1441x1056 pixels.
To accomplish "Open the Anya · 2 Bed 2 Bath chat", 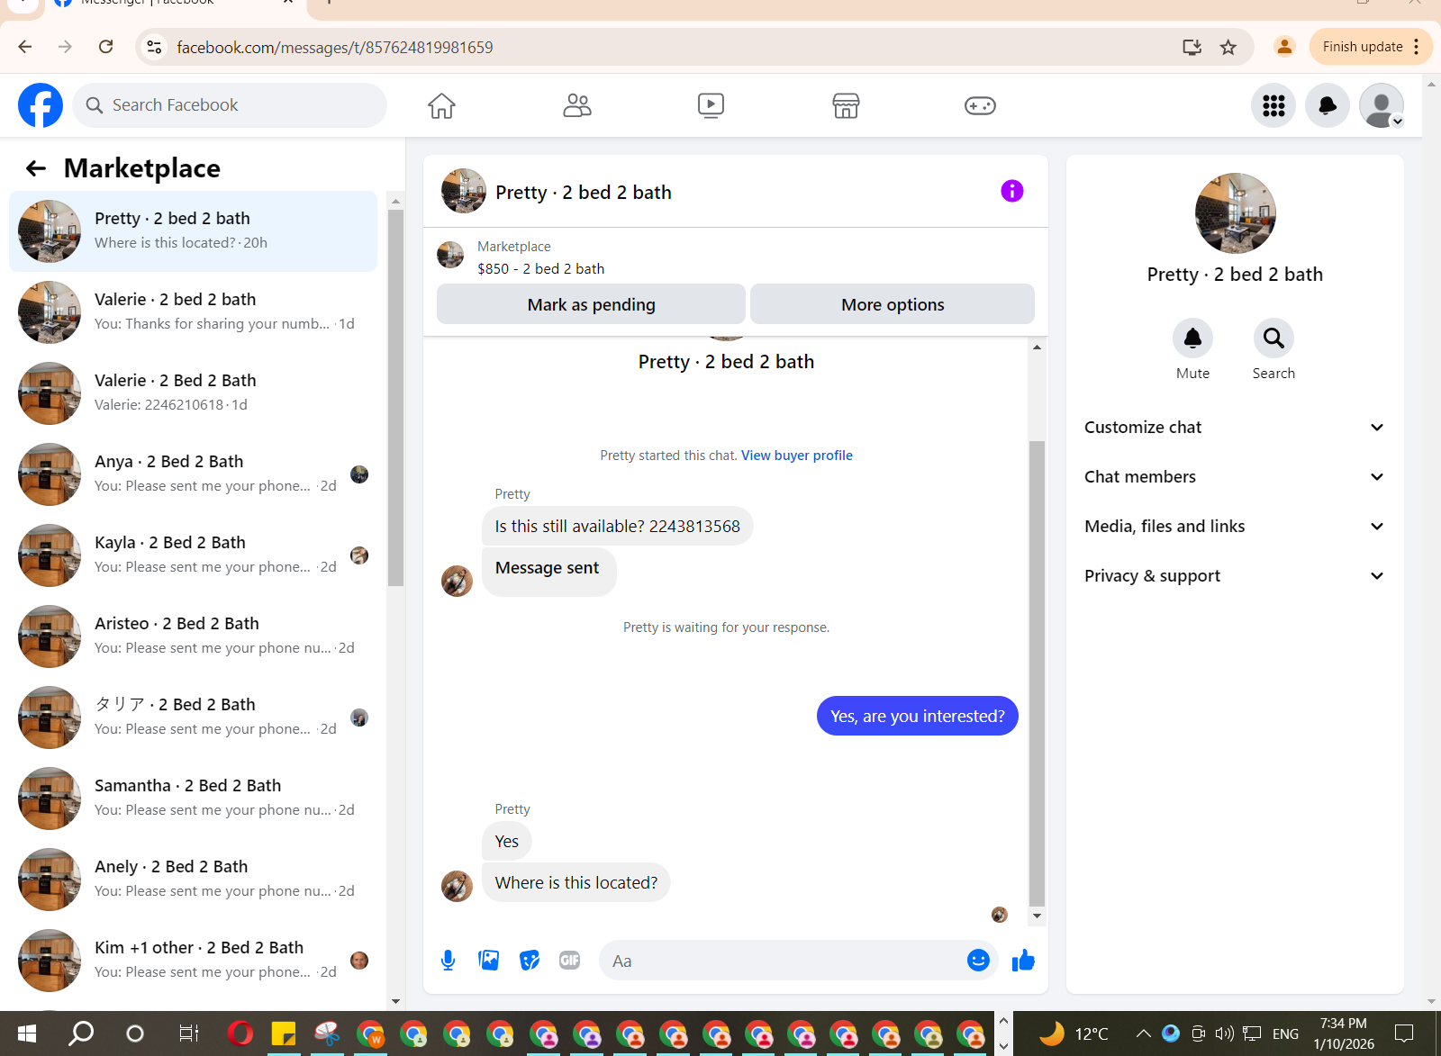I will pos(193,474).
